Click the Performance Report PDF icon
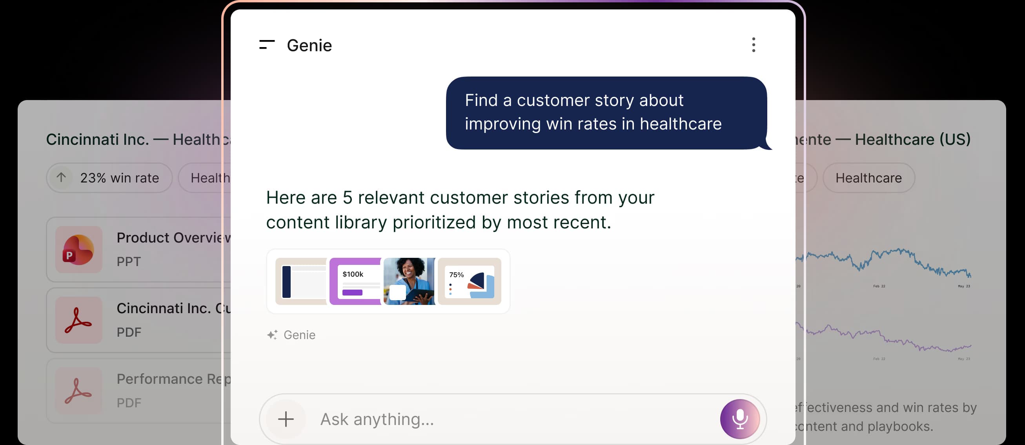Image resolution: width=1025 pixels, height=445 pixels. 79,390
